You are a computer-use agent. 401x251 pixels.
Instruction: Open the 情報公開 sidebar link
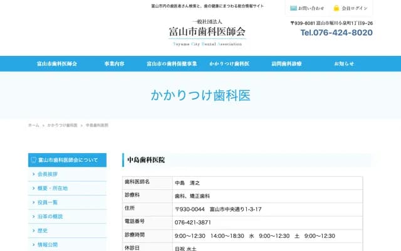(48, 244)
